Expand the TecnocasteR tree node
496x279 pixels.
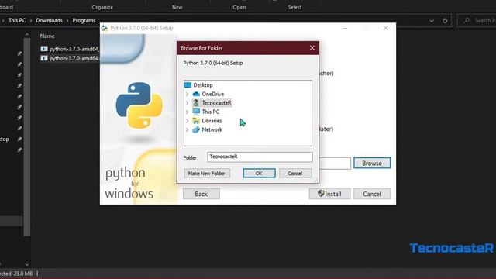tap(188, 103)
